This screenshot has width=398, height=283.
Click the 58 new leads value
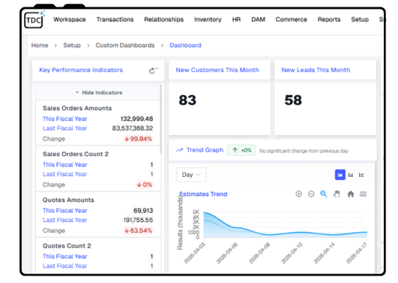pyautogui.click(x=293, y=100)
